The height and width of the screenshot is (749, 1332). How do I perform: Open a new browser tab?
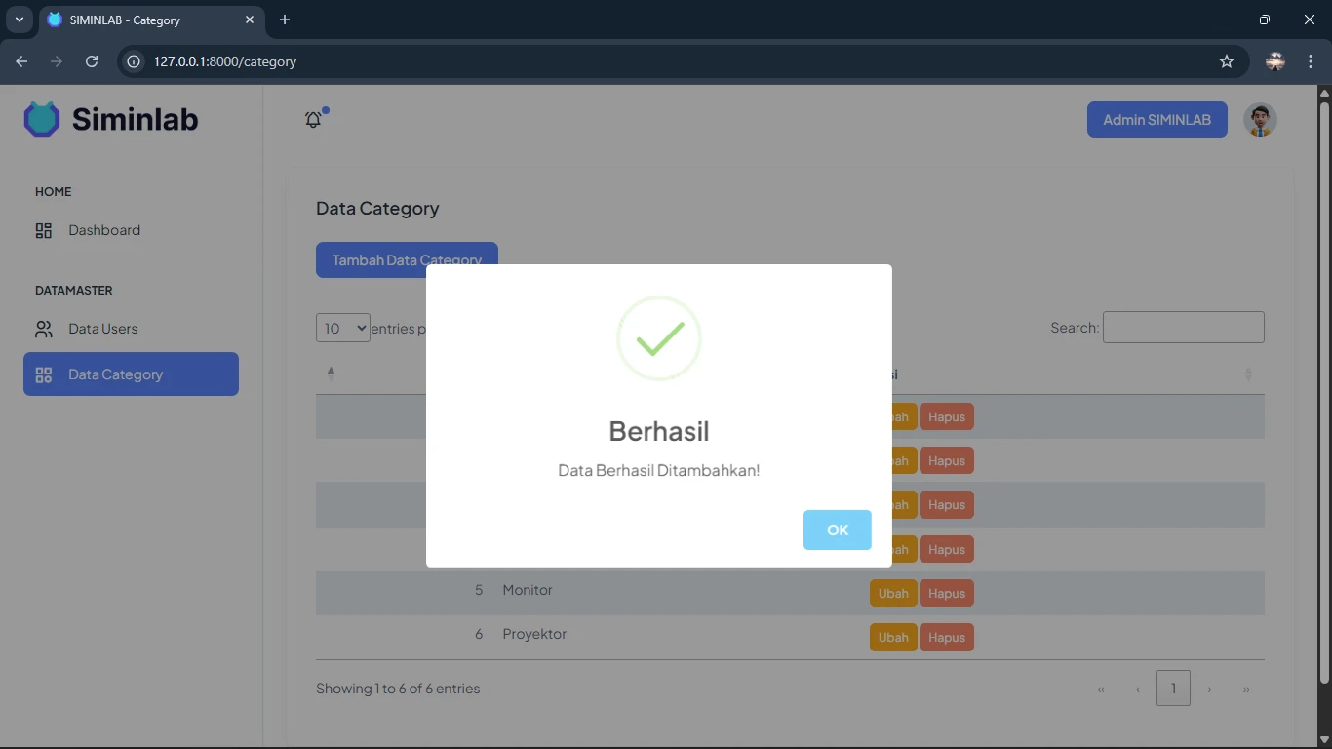[x=285, y=20]
